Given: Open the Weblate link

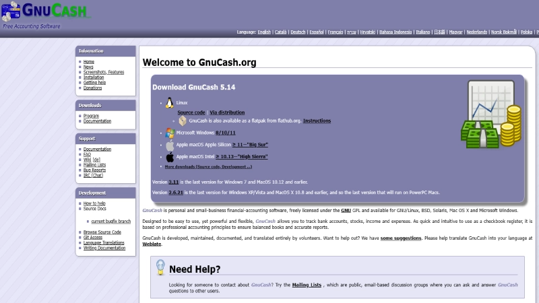Looking at the screenshot, I should click(152, 244).
